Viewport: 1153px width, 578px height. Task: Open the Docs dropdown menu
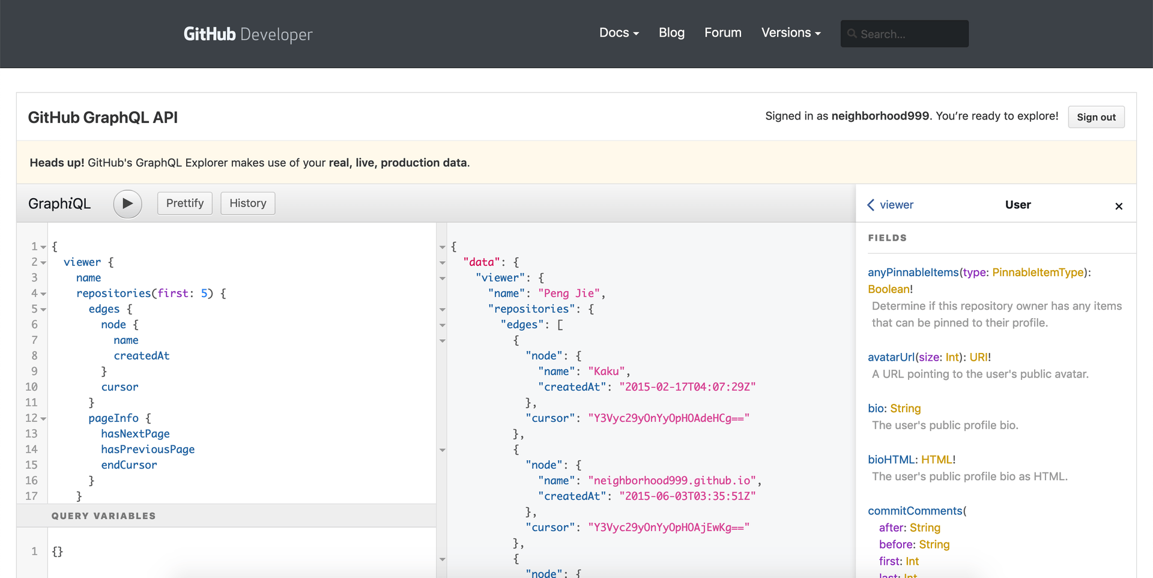point(619,33)
